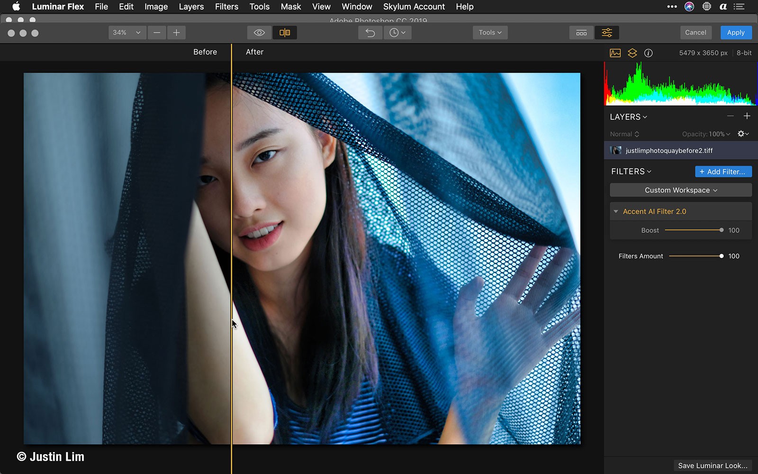Open the layers stack icon
758x474 pixels.
[632, 53]
